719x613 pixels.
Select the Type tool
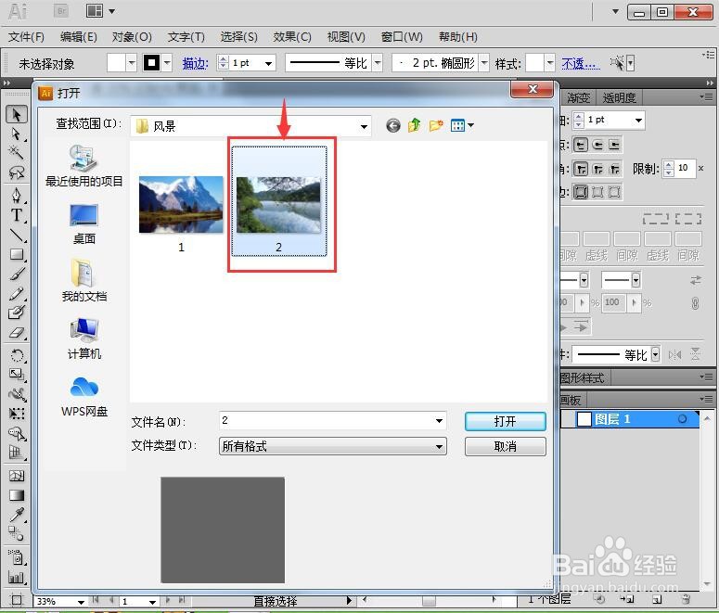(x=17, y=214)
